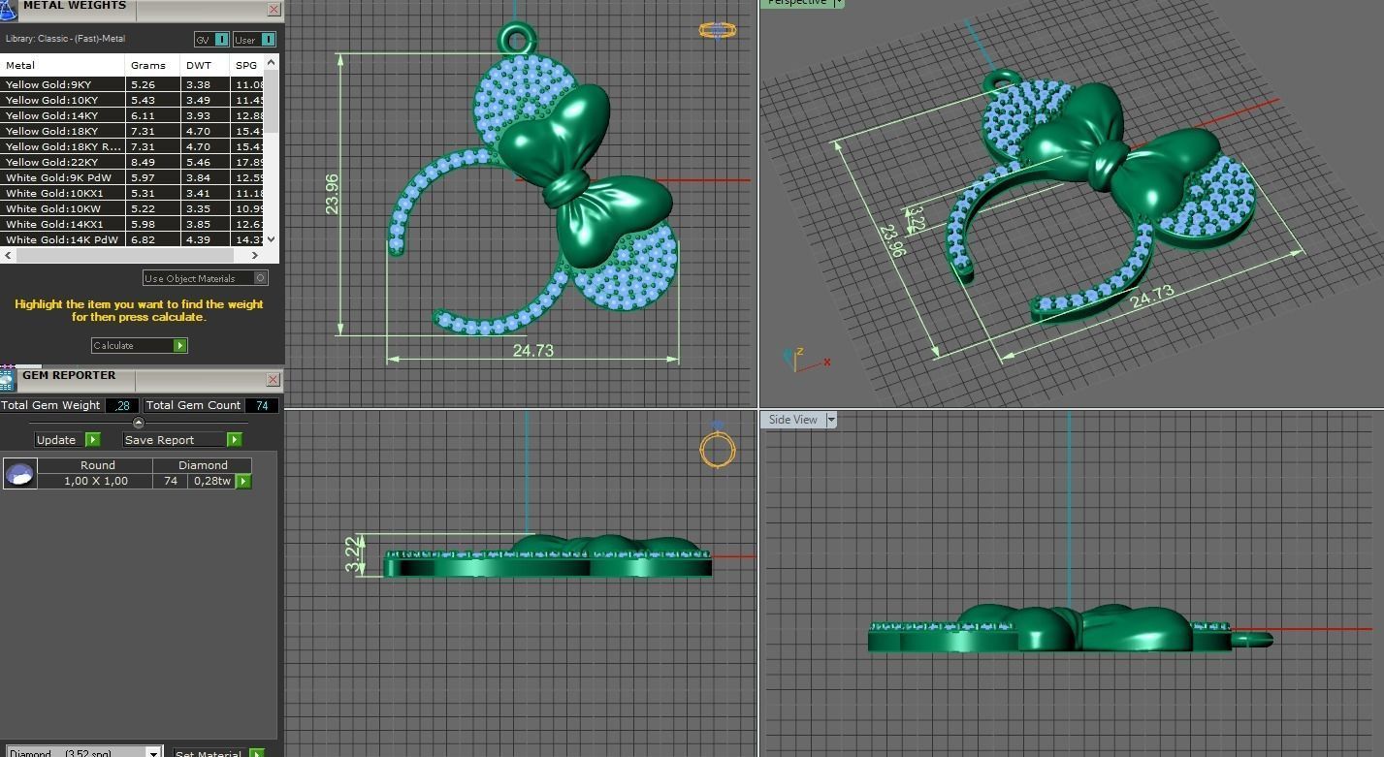Click green arrow on Save Report button
The height and width of the screenshot is (757, 1384).
tap(235, 439)
